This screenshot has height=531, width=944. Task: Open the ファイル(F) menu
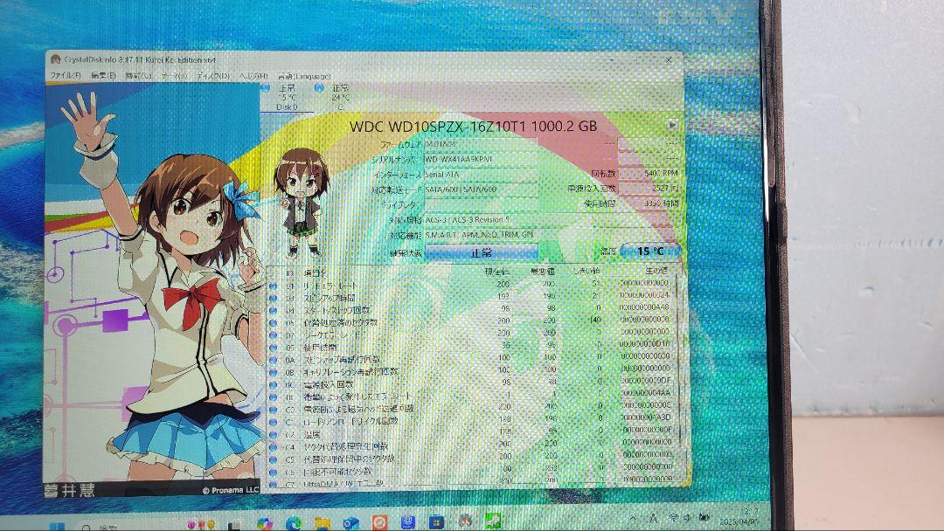tap(65, 76)
